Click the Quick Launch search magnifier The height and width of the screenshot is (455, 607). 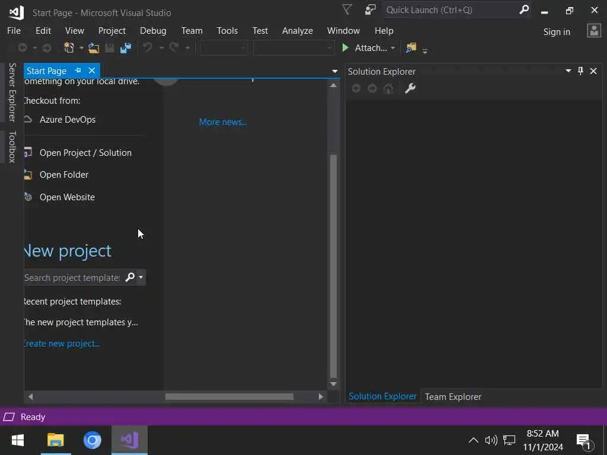tap(524, 9)
